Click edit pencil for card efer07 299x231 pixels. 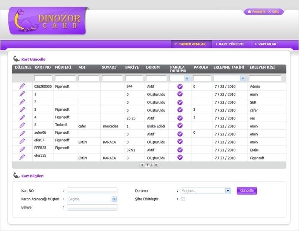pyautogui.click(x=22, y=141)
